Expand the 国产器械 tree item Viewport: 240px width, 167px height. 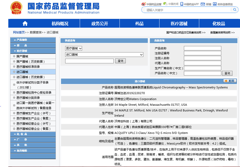[14, 56]
